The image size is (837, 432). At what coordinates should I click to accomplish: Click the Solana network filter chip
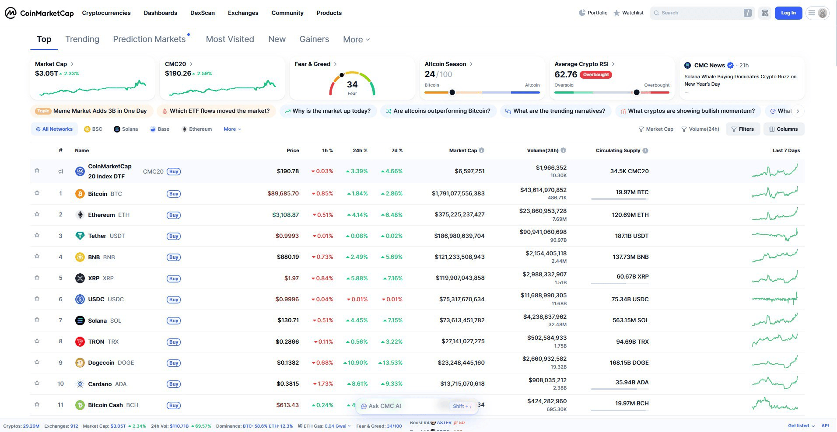(126, 129)
